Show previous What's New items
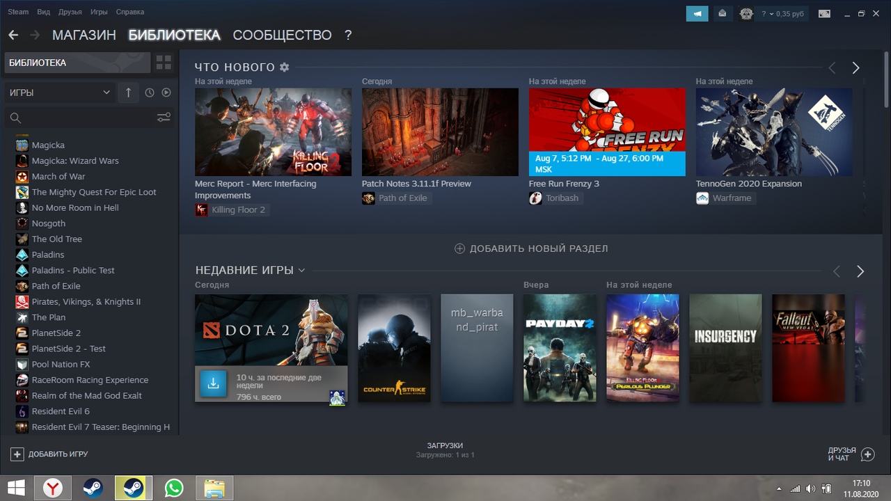 click(832, 67)
